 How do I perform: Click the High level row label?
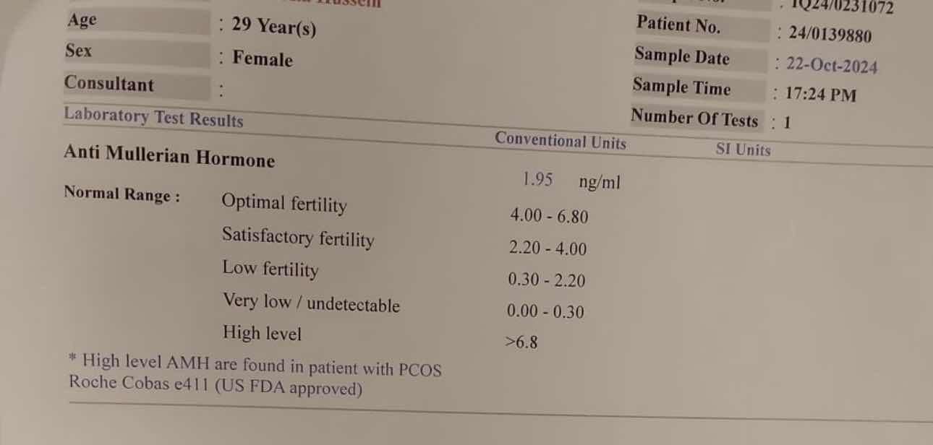point(262,333)
